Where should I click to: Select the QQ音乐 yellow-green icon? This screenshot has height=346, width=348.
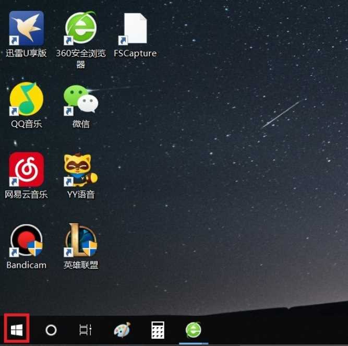[x=26, y=99]
